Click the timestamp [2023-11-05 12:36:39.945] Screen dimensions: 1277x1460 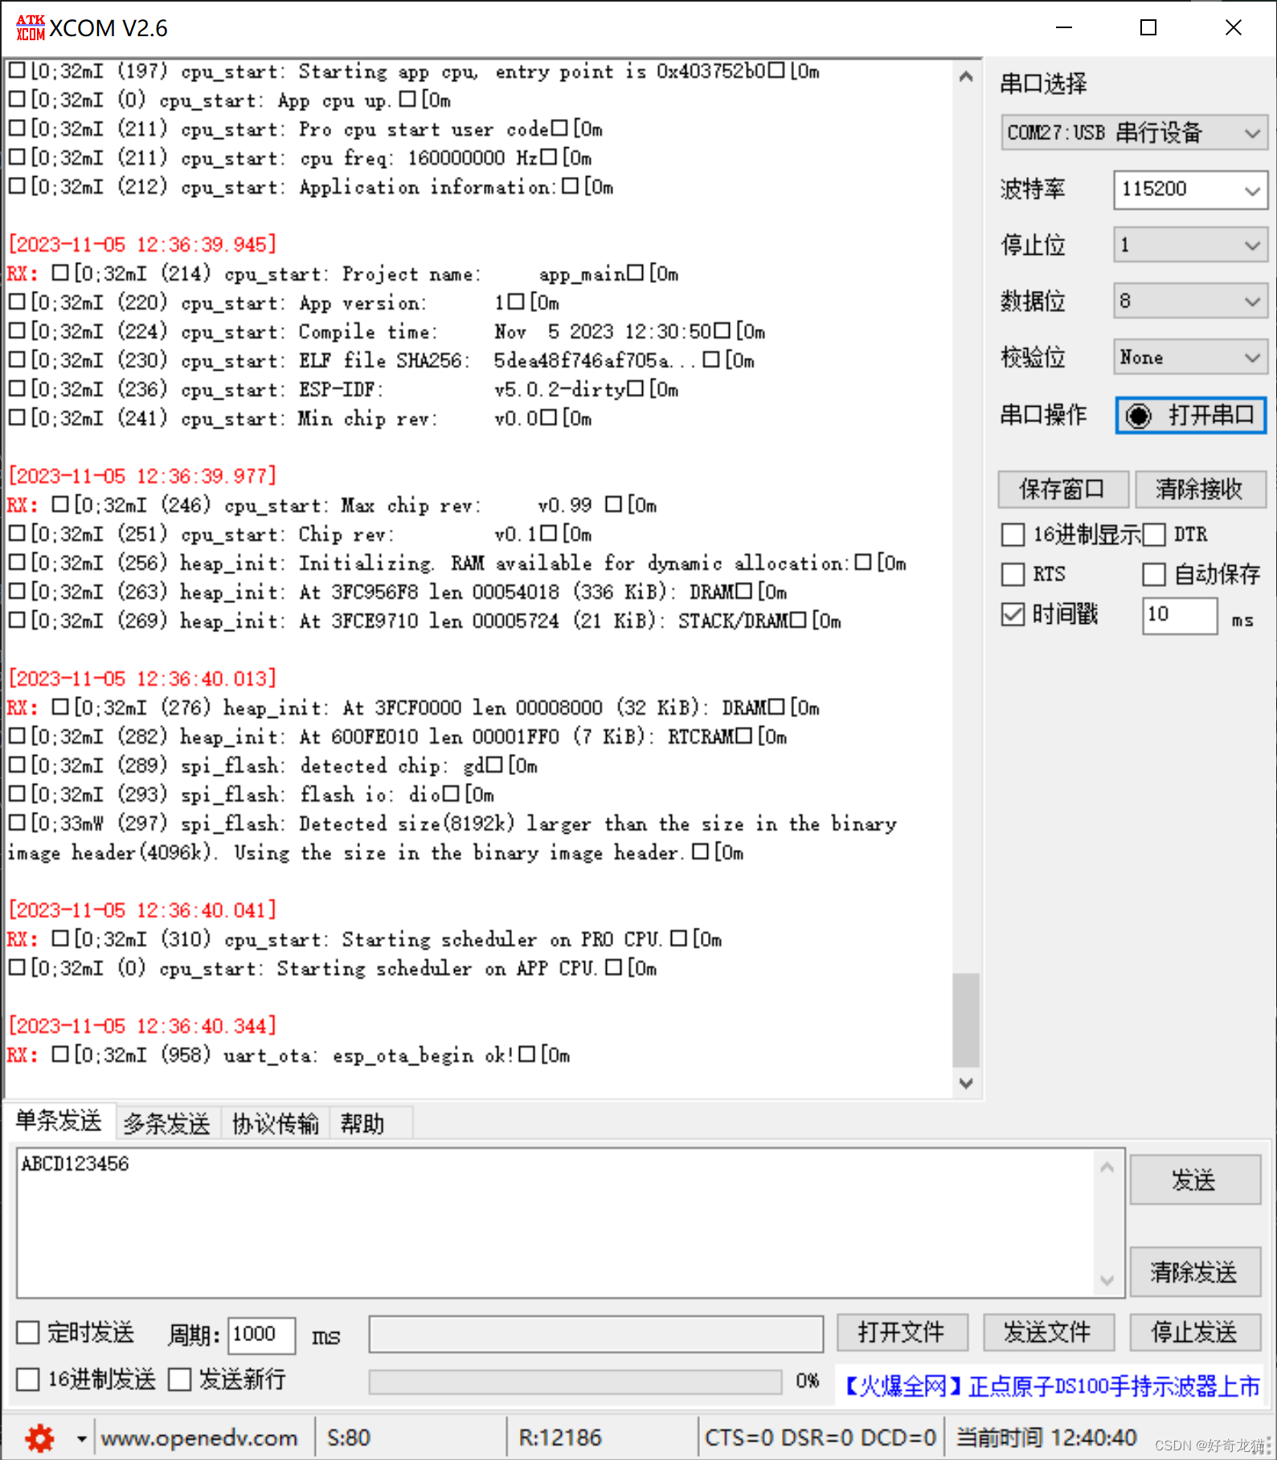tap(142, 244)
